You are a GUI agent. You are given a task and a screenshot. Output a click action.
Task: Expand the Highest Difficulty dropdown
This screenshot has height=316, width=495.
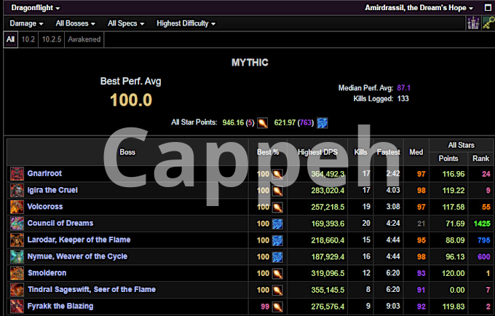pyautogui.click(x=186, y=23)
